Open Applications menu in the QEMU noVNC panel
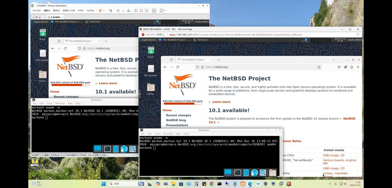392x188 pixels. [x=148, y=40]
